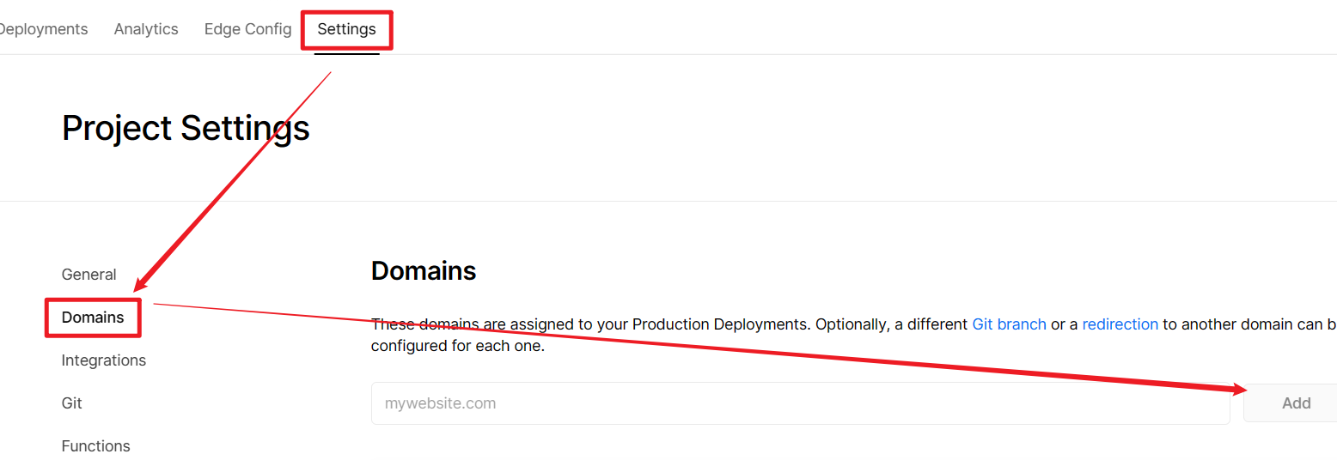This screenshot has height=460, width=1337.
Task: Open the Git settings section
Action: (71, 403)
